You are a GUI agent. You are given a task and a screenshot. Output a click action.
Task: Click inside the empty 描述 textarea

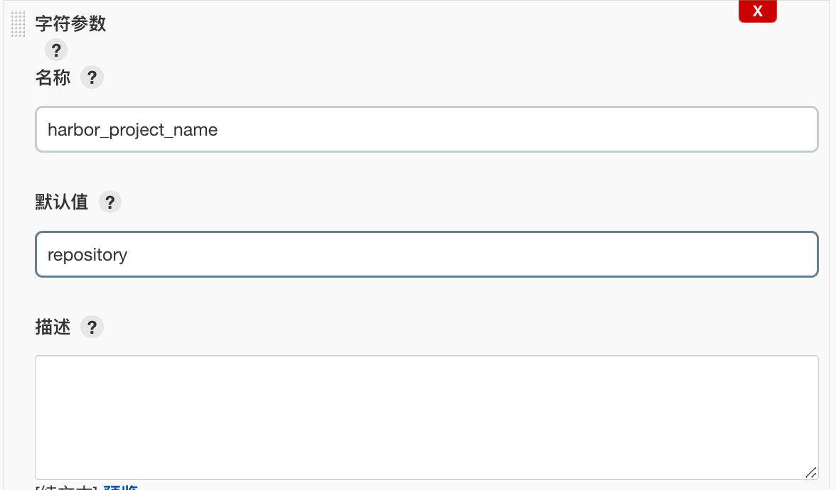pyautogui.click(x=427, y=417)
